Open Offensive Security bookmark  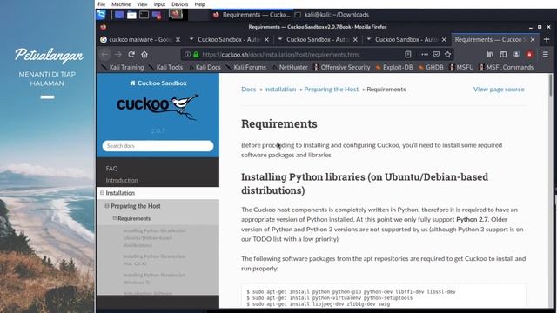click(342, 67)
